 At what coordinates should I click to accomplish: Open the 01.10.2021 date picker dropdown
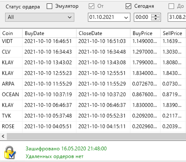(126, 17)
